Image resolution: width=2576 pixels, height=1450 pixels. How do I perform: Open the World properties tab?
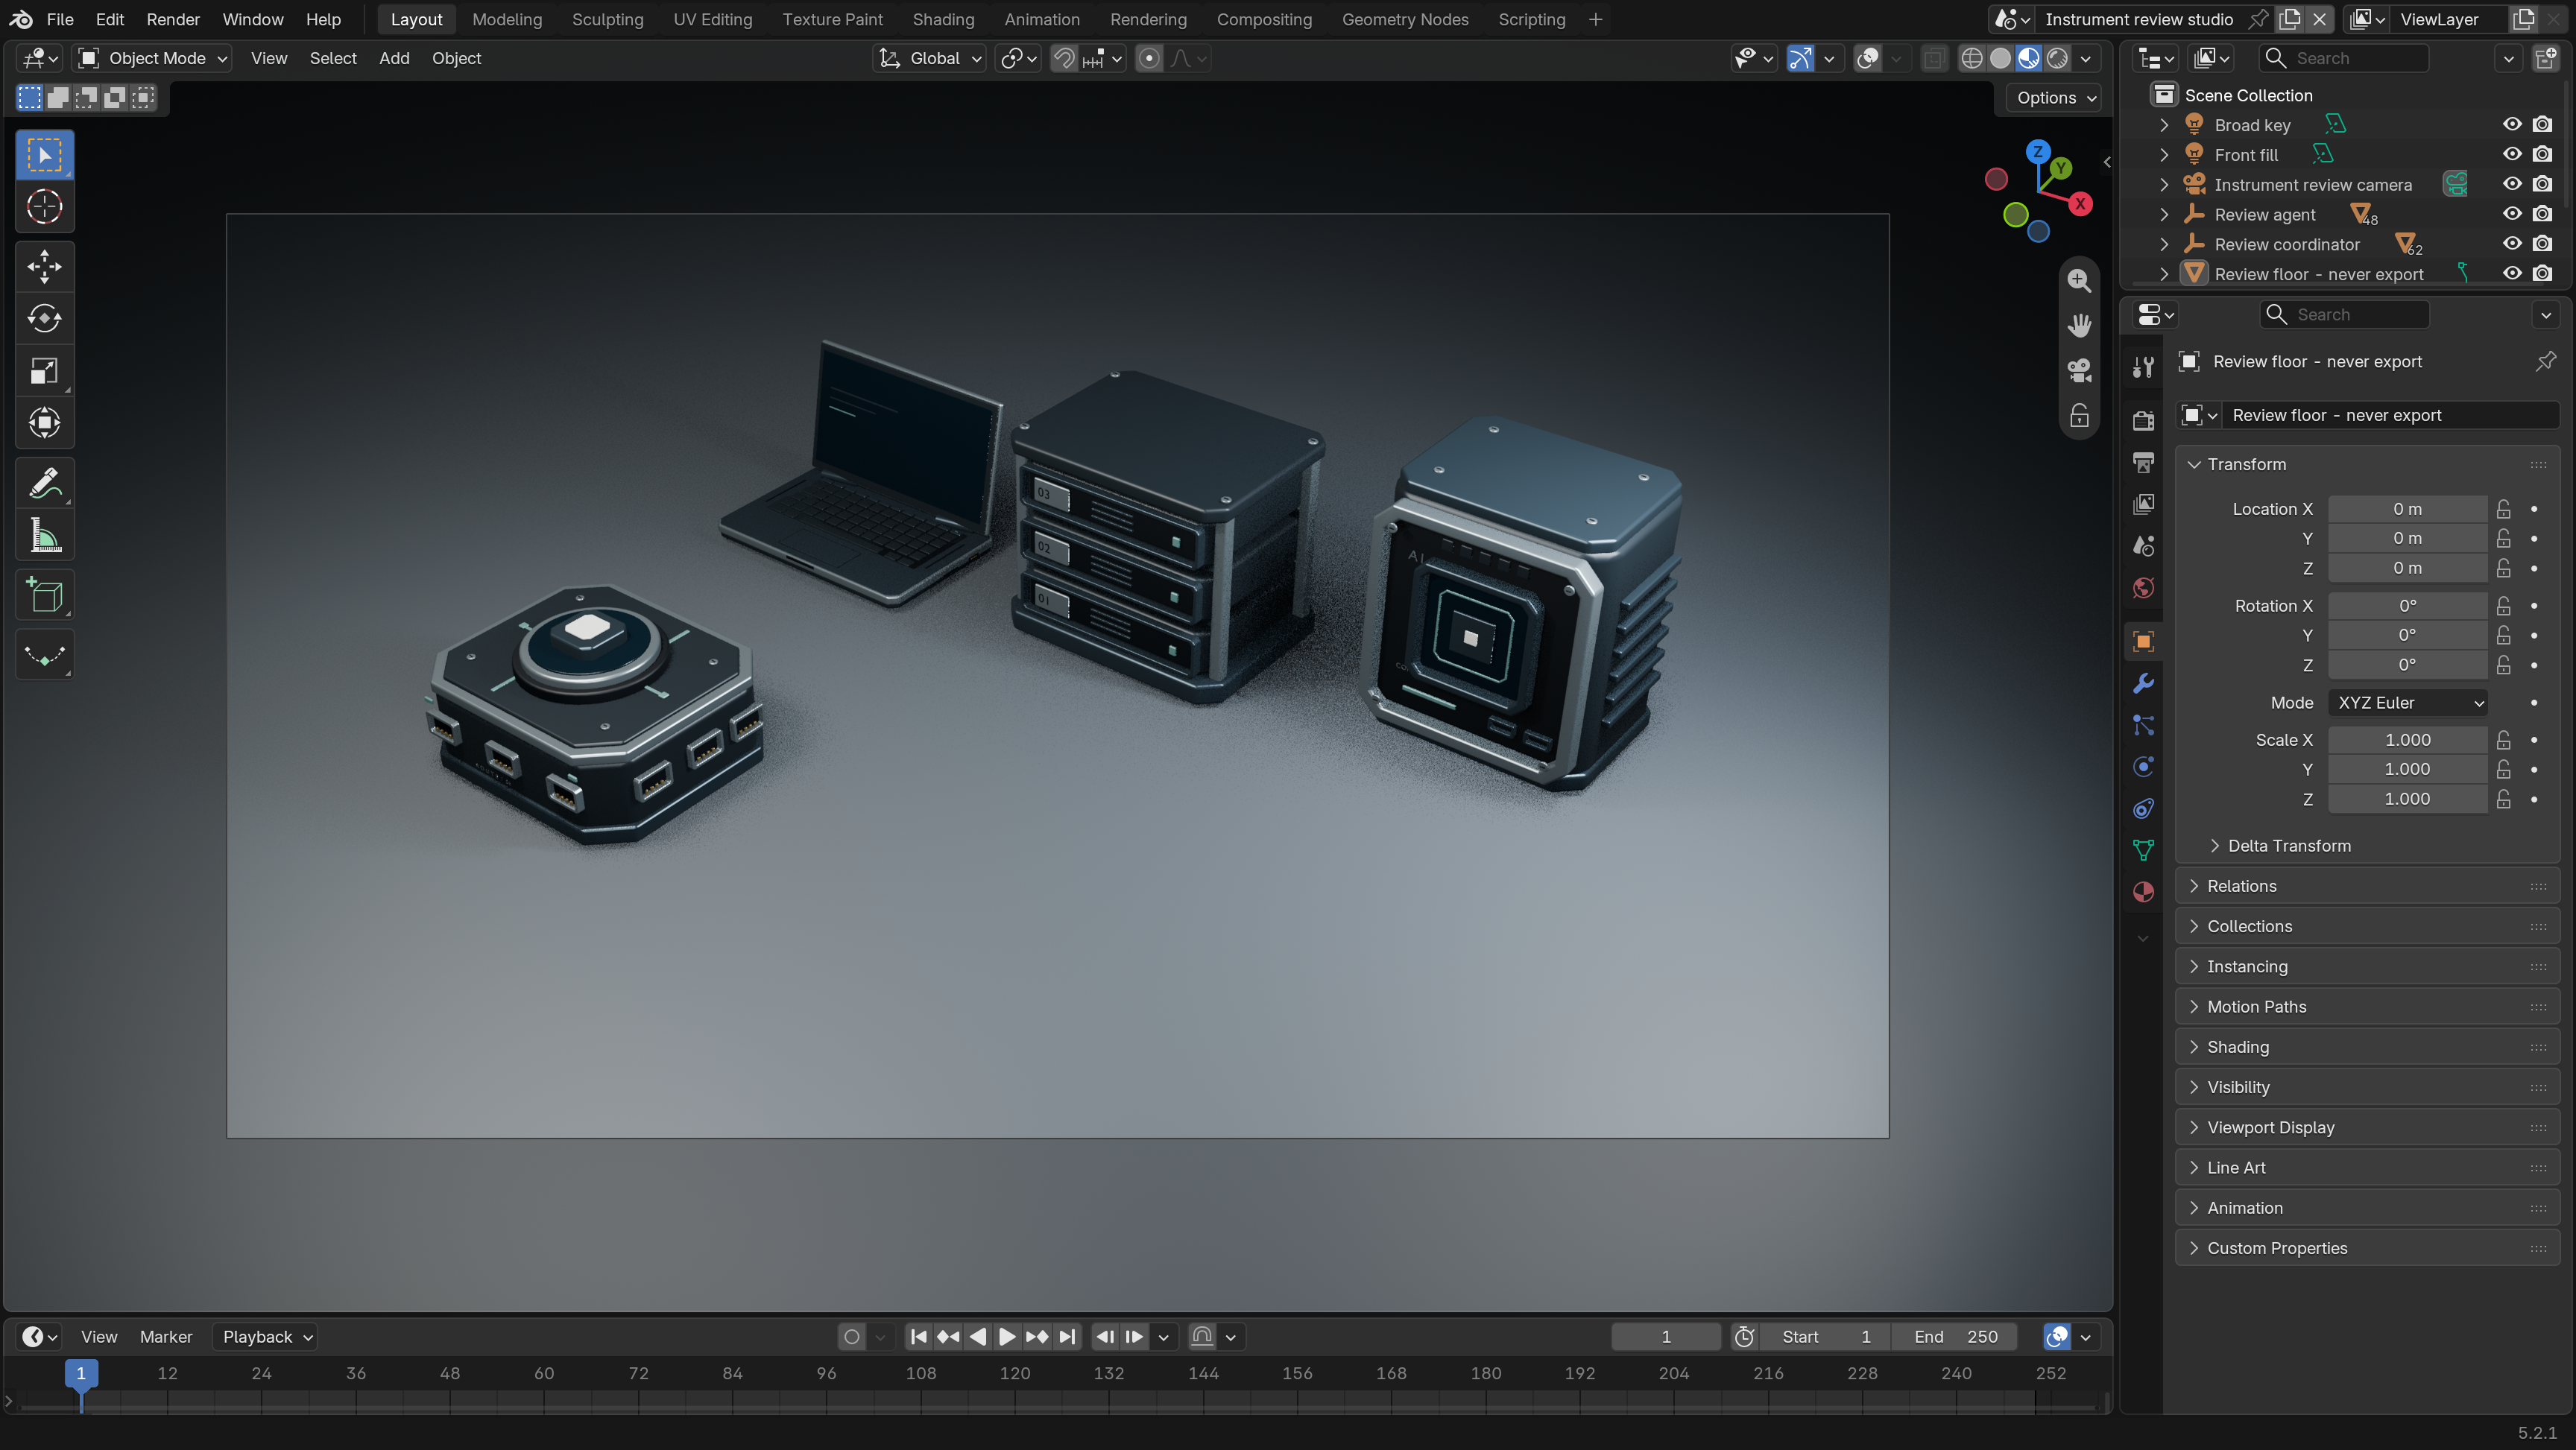[x=2143, y=588]
